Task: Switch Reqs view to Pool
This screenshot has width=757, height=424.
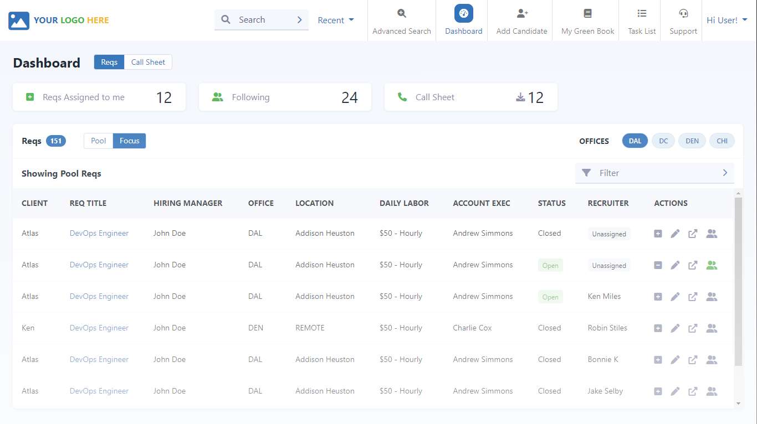Action: [98, 141]
